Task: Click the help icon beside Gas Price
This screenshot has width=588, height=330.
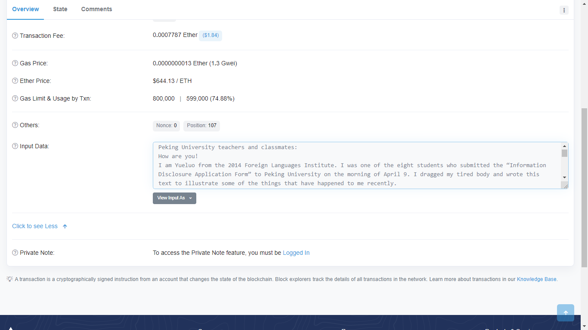Action: (15, 63)
